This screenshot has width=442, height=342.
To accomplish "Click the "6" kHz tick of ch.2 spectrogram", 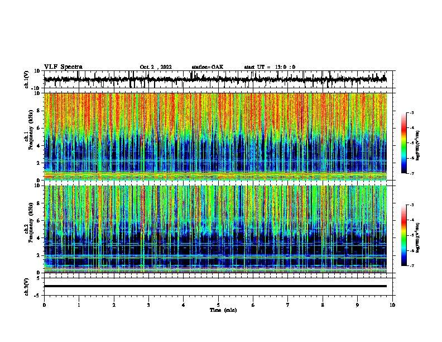I will (39, 221).
